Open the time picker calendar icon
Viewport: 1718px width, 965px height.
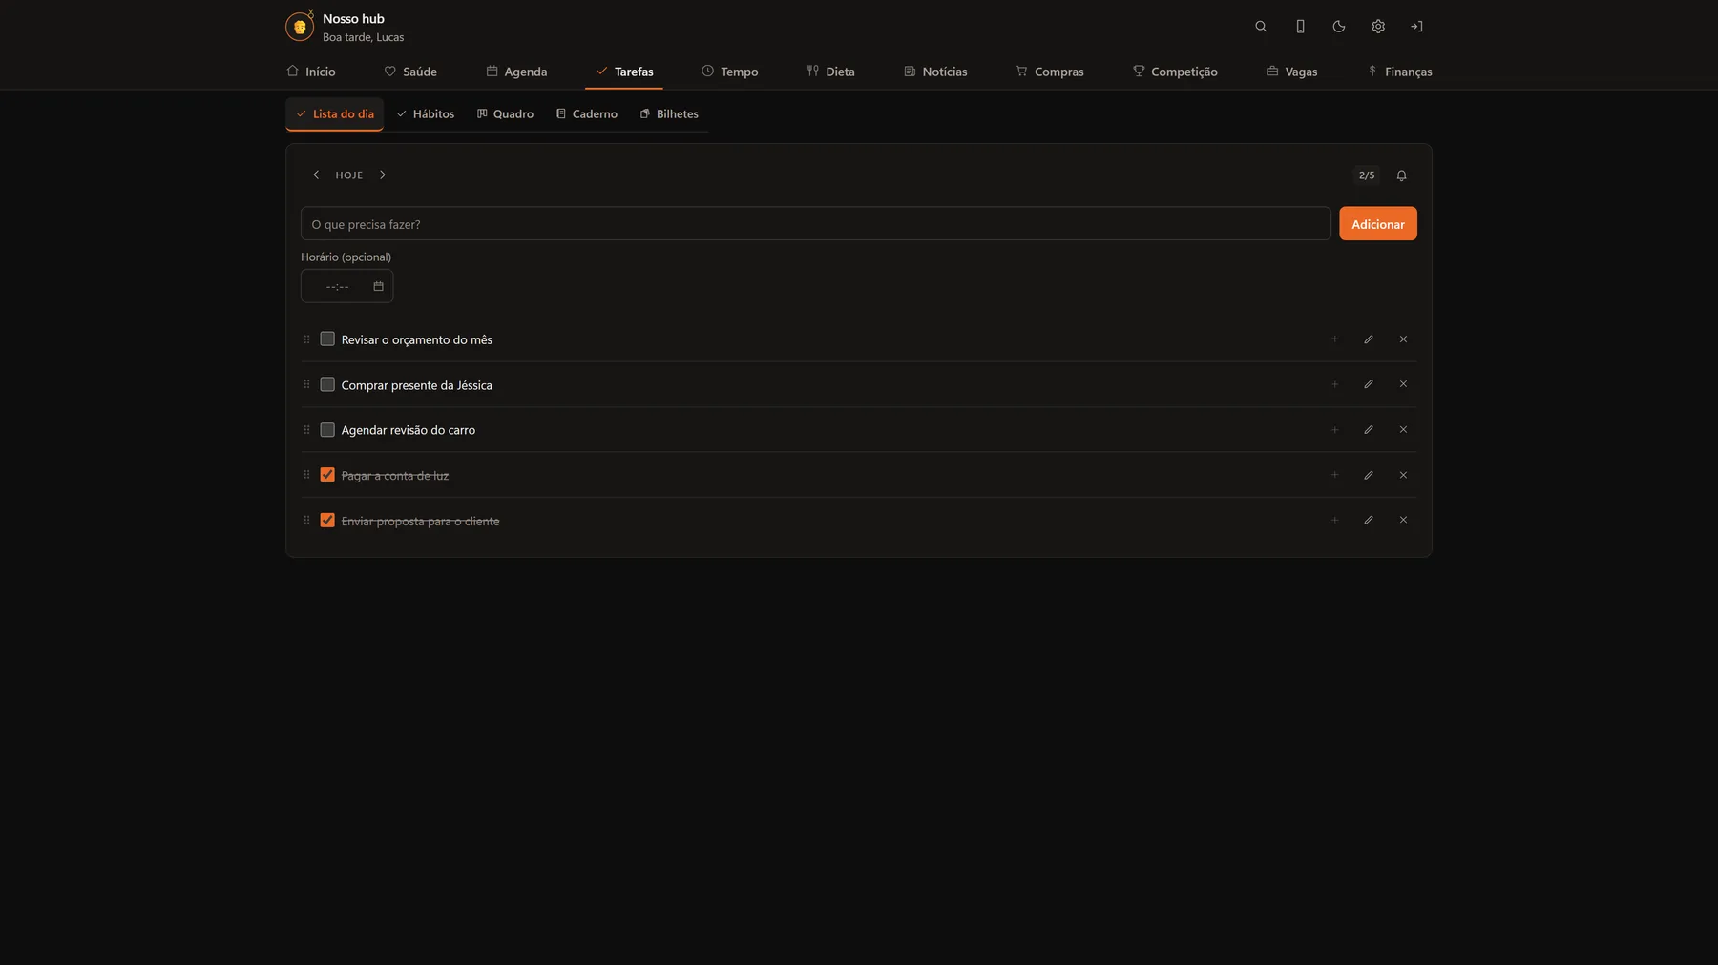click(x=378, y=286)
